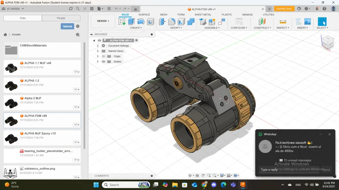Open the notifications bell icon
The width and height of the screenshot is (339, 190).
[317, 9]
